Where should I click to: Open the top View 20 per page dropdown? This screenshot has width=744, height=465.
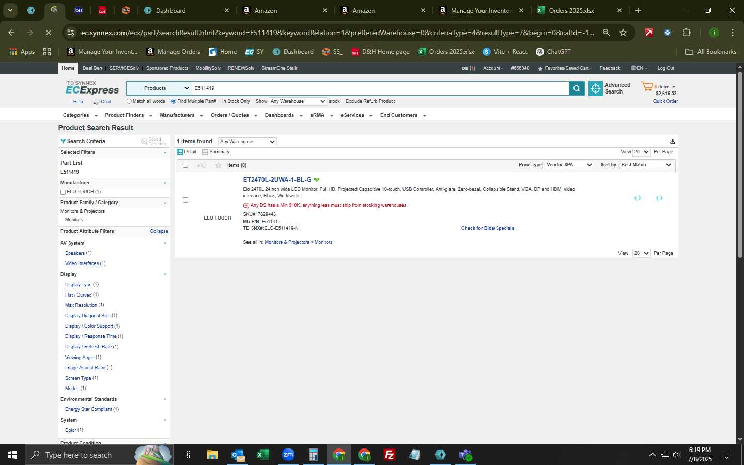641,152
